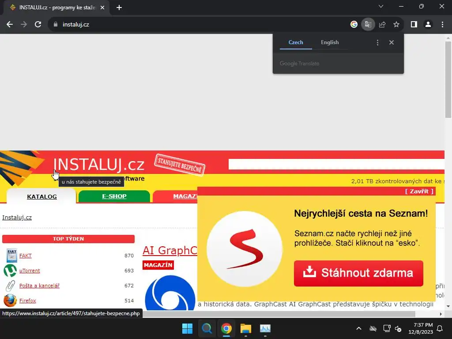Open the KATALOG tab
452x339 pixels.
click(42, 196)
